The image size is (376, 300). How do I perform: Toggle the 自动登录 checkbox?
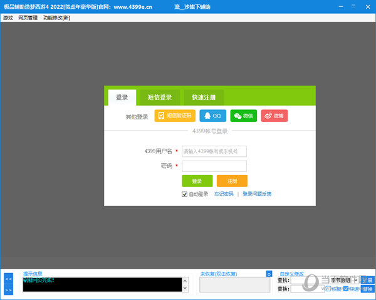click(184, 194)
